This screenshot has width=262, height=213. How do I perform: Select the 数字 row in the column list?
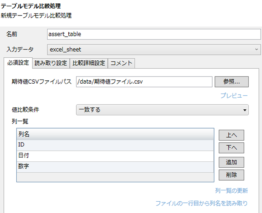[x=115, y=167]
